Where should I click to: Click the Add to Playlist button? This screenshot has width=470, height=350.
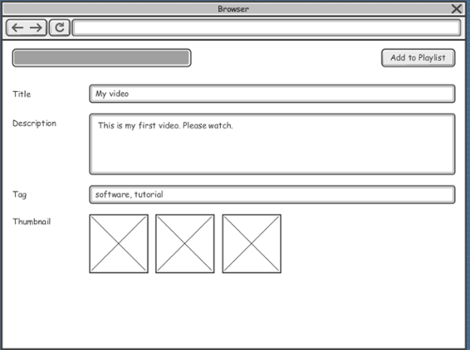click(x=419, y=58)
